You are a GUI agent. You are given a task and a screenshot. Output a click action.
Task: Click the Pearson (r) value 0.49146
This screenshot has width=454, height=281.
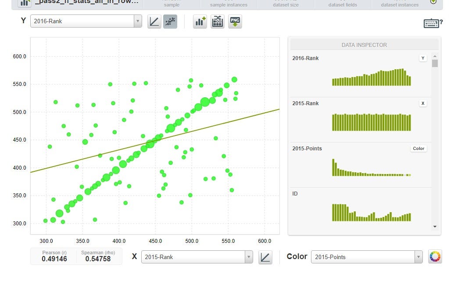click(54, 259)
